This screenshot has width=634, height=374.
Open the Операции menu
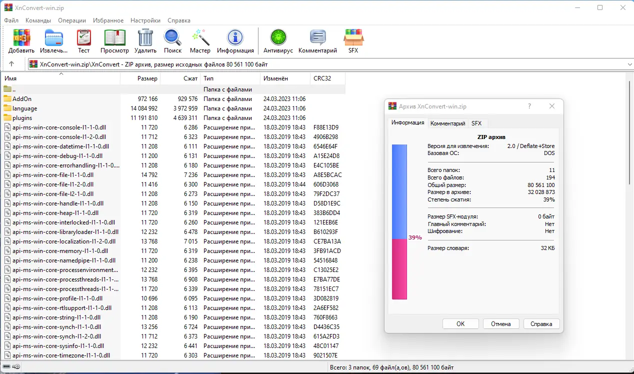(72, 20)
